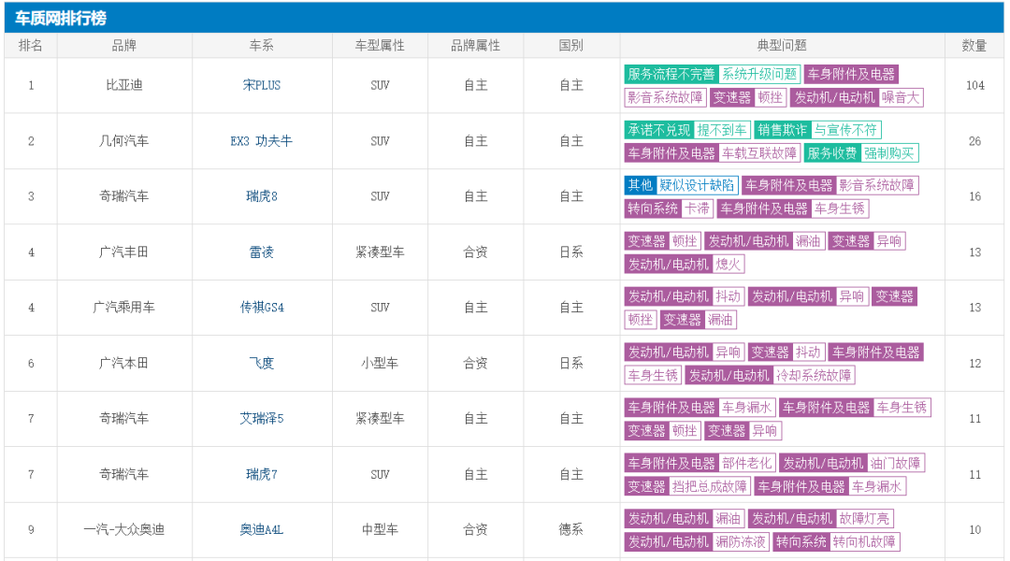Viewport: 1010px width, 561px height.
Task: Select the 影音系统故障 tag in 宋PLUS row
Action: pos(666,97)
